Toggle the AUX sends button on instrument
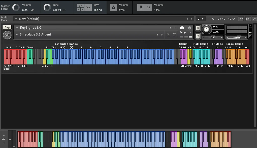The height and width of the screenshot is (148, 257). coord(250,32)
